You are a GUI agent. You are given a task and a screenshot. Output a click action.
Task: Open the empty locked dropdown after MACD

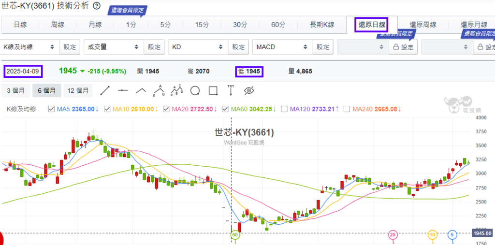[363, 47]
